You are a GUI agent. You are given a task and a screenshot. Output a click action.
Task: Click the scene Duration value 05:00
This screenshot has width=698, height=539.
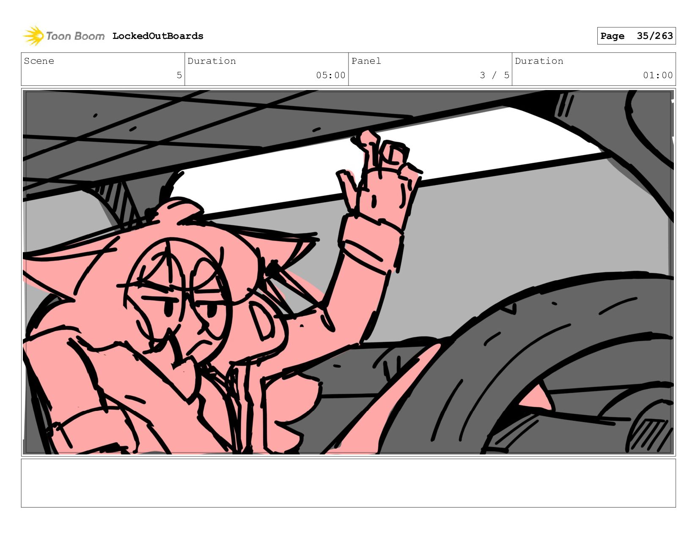tap(331, 75)
